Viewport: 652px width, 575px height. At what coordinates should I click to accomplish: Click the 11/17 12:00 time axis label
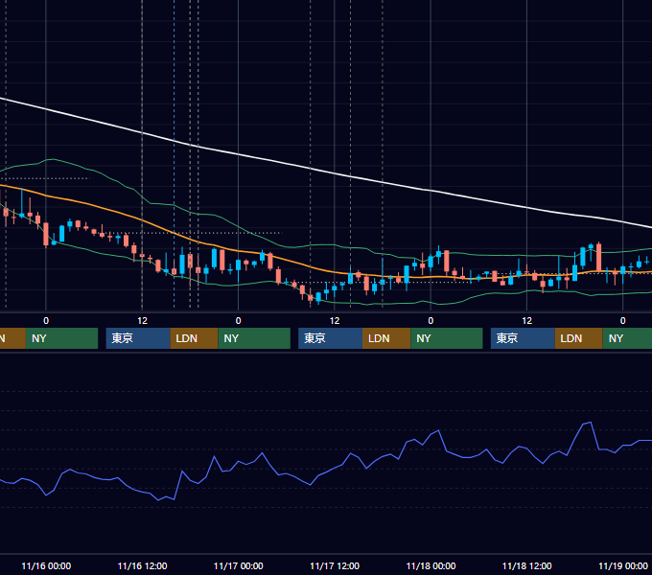[335, 565]
